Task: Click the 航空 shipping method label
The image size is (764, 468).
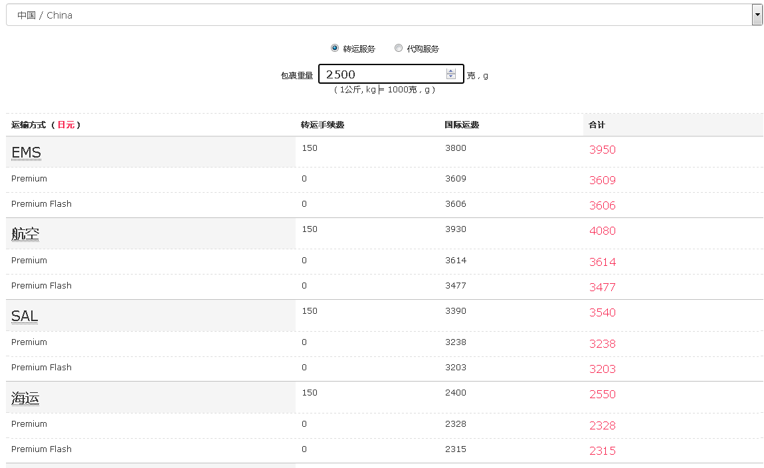Action: pyautogui.click(x=25, y=234)
